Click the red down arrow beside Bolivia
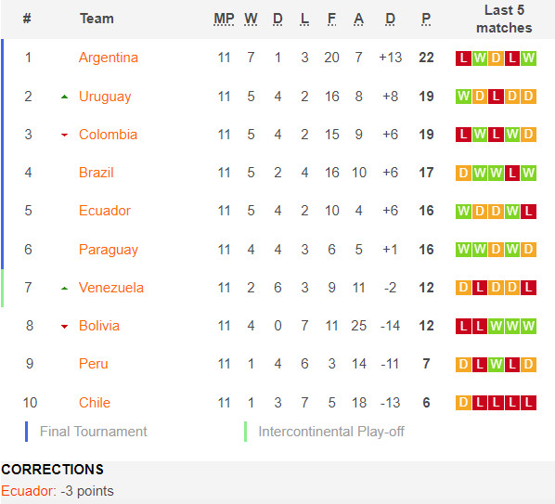 [x=64, y=327]
